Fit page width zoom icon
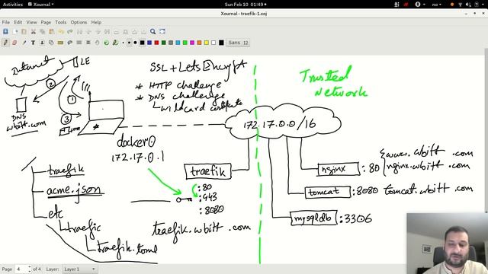The height and width of the screenshot is (274, 488). [x=125, y=31]
